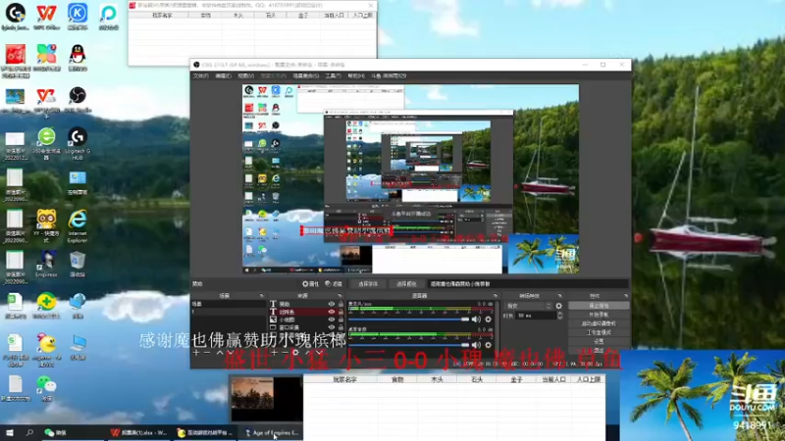Move scene up with arrow icon
Image resolution: width=785 pixels, height=441 pixels.
point(219,353)
